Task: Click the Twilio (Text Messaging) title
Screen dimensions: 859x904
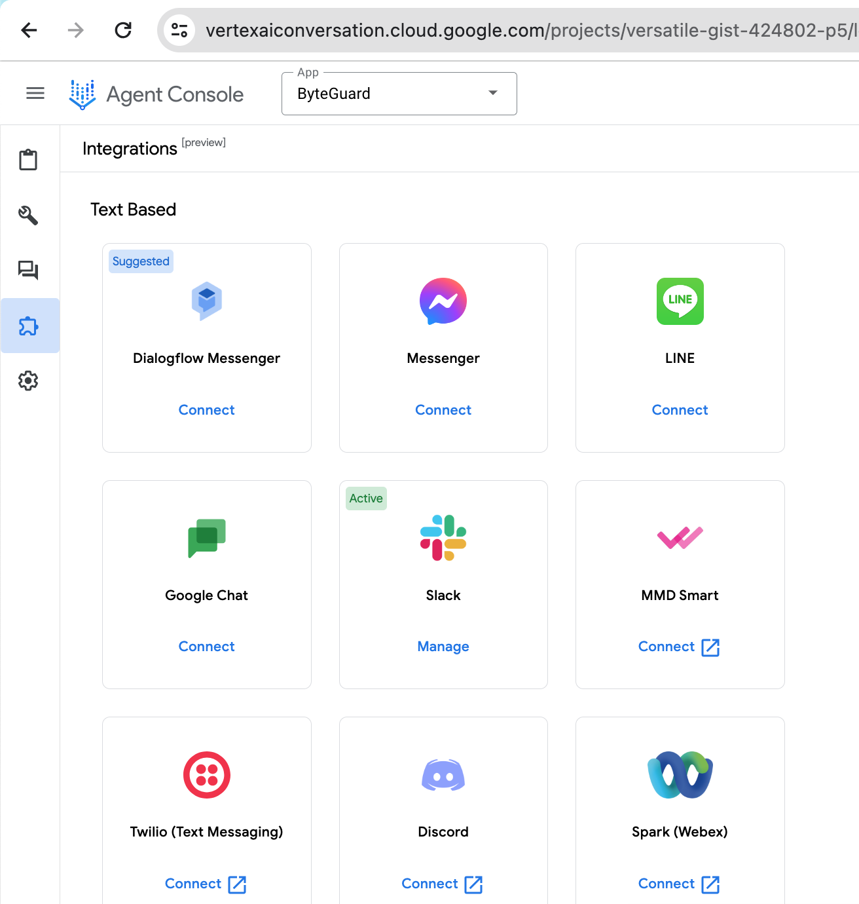Action: click(x=207, y=832)
